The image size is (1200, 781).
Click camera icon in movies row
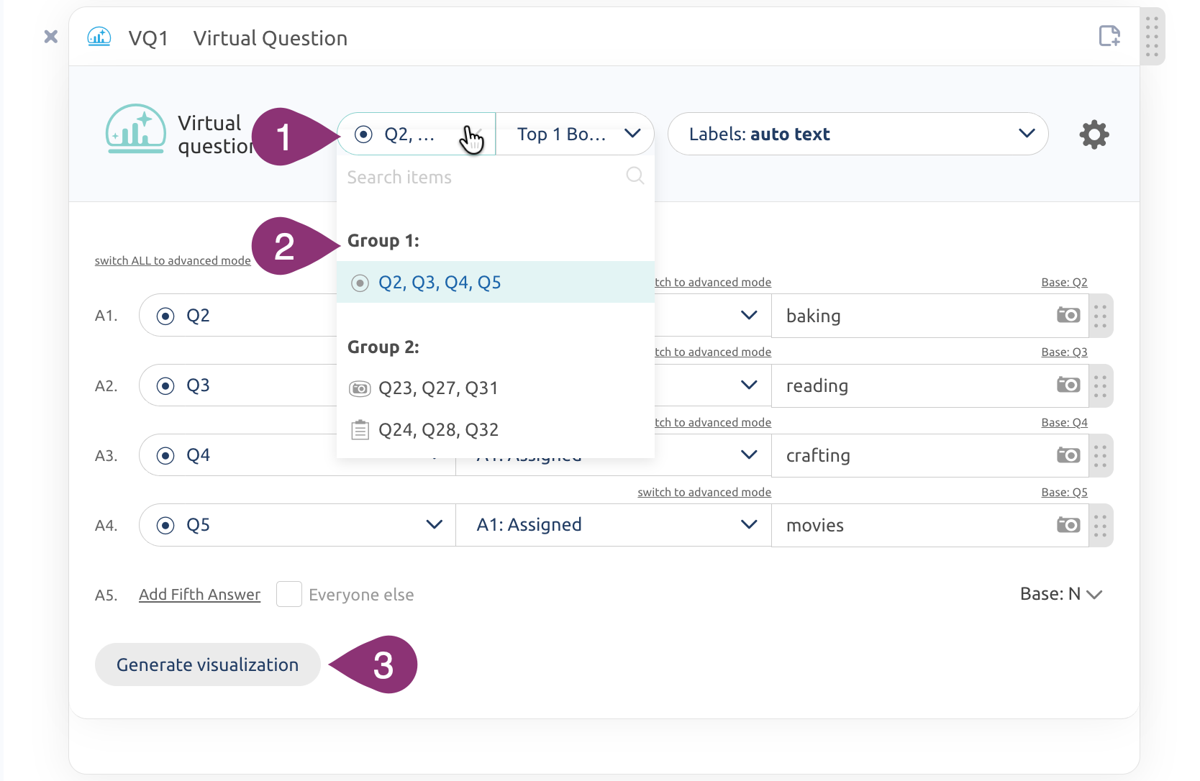(x=1068, y=525)
